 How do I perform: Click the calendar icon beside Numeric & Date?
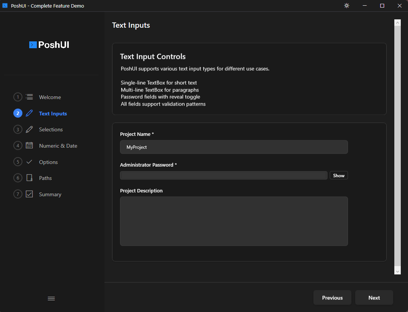point(29,146)
